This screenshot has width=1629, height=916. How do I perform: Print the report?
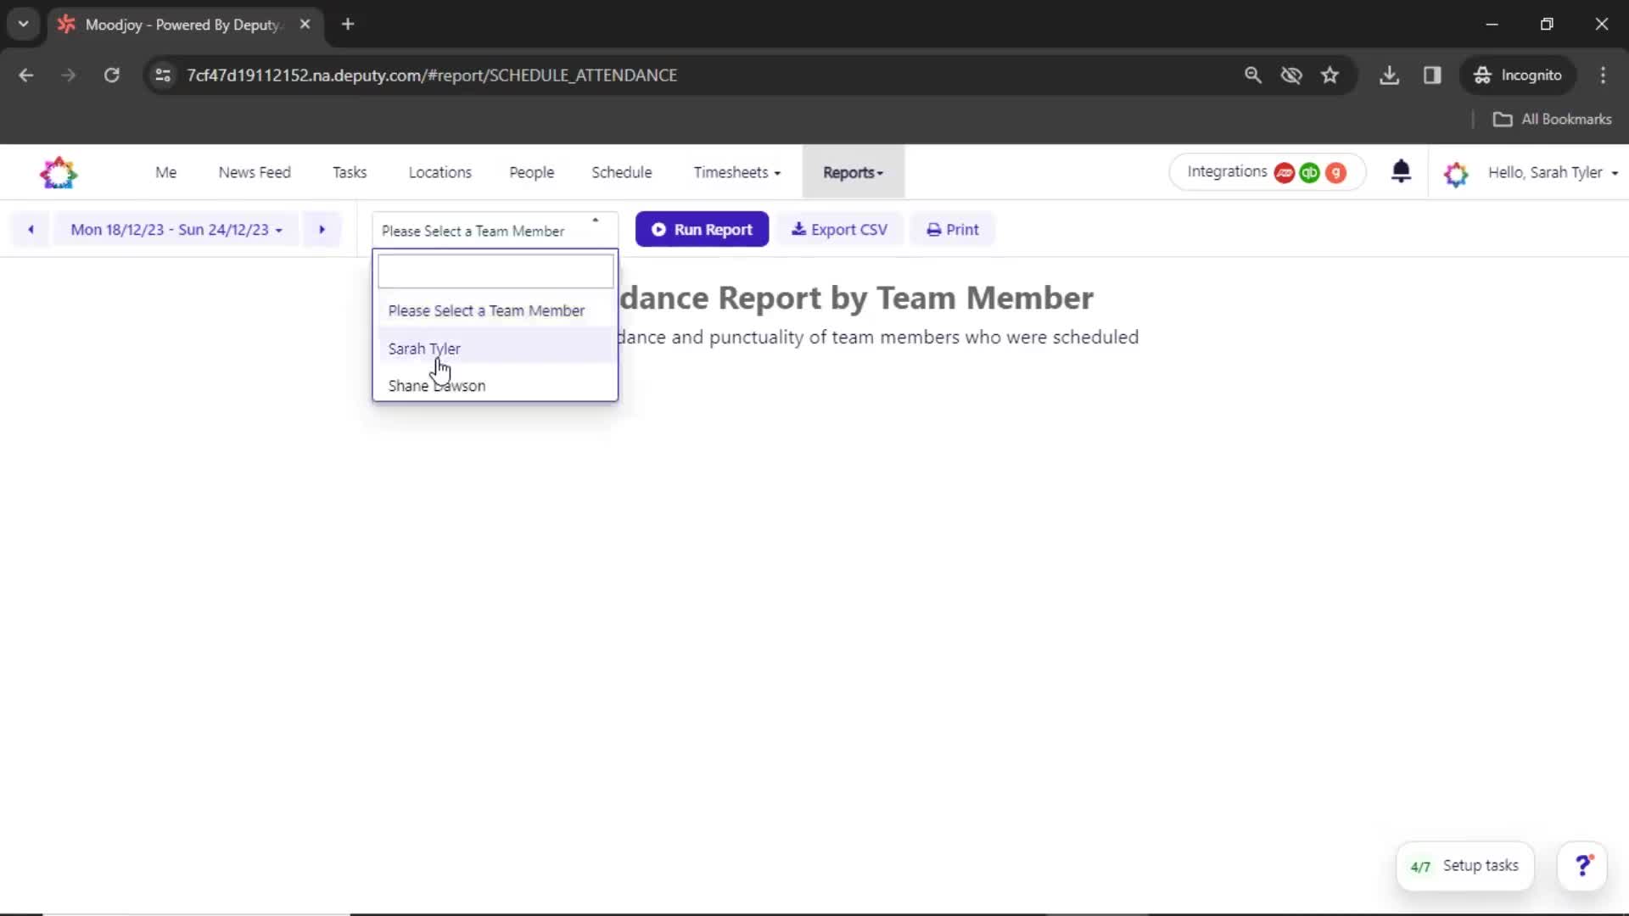tap(952, 229)
